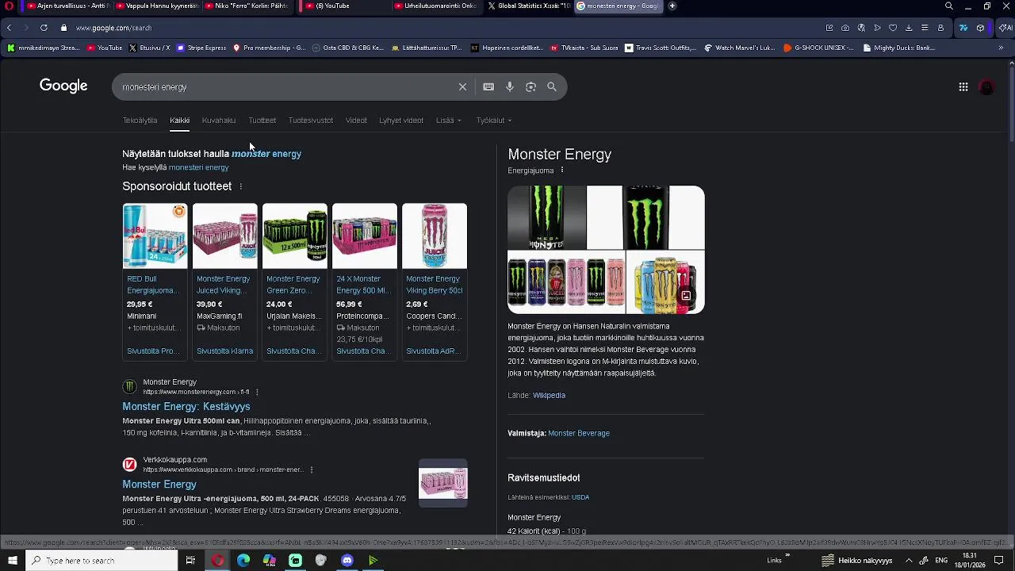Open More about Monster Energy panel menu
Image resolution: width=1015 pixels, height=571 pixels.
[562, 171]
